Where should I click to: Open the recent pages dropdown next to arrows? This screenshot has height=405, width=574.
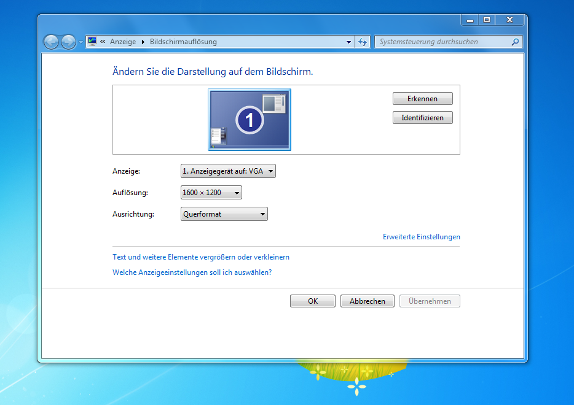[81, 42]
